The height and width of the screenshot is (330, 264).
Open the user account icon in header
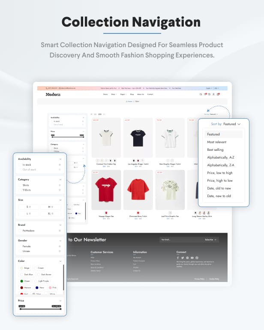click(x=213, y=94)
